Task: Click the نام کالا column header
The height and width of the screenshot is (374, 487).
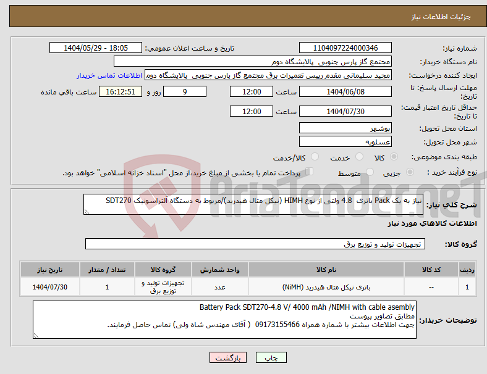Action: (326, 270)
